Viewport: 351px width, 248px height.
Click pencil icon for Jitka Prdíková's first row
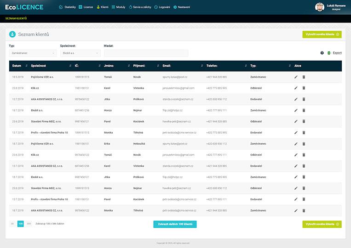pyautogui.click(x=296, y=99)
